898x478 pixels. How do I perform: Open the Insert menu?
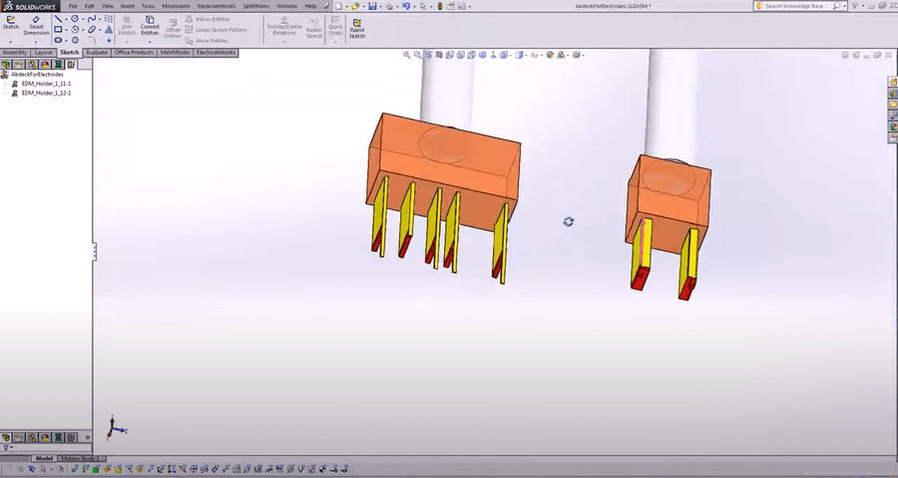point(128,6)
